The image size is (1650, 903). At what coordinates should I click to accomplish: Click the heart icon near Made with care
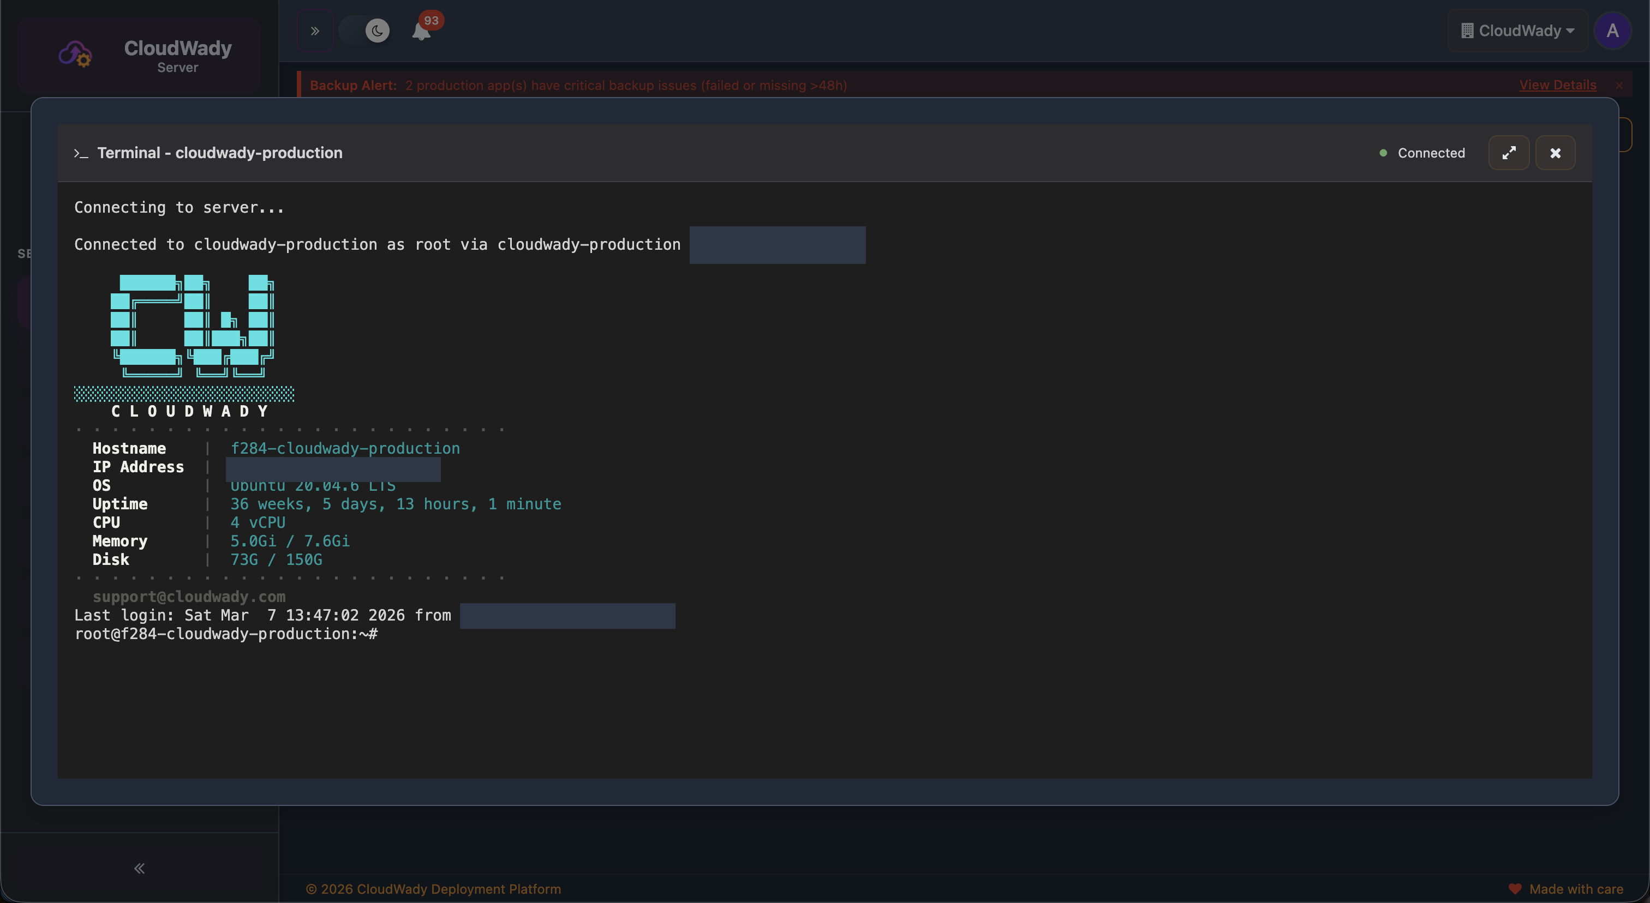1515,889
